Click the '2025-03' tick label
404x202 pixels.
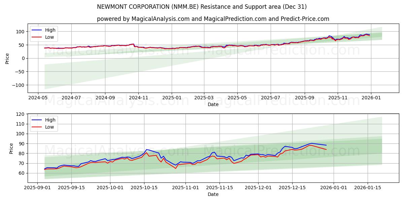tap(204, 98)
